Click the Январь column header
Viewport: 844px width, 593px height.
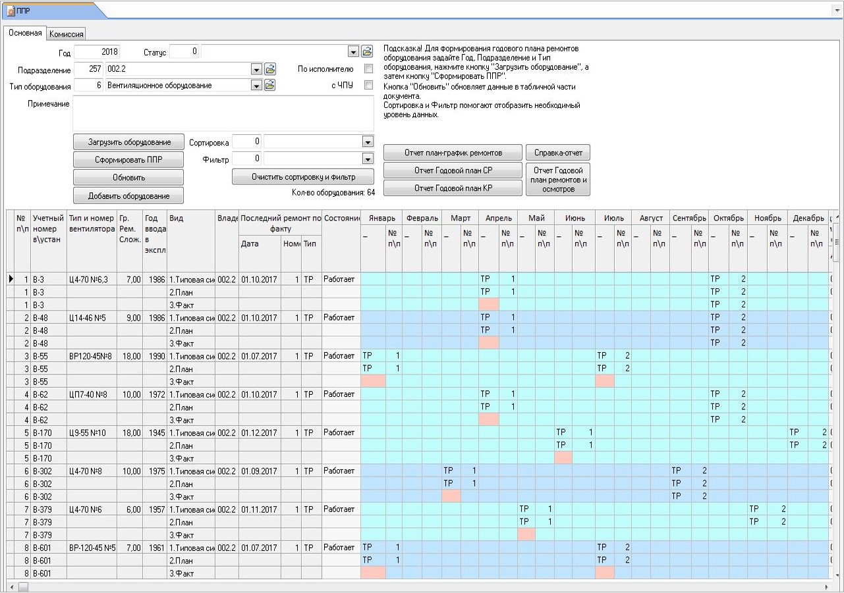click(381, 218)
